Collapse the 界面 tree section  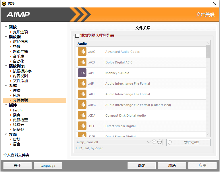(6, 134)
